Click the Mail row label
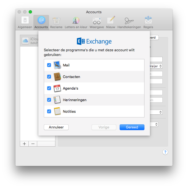The image size is (188, 188). 66,65
